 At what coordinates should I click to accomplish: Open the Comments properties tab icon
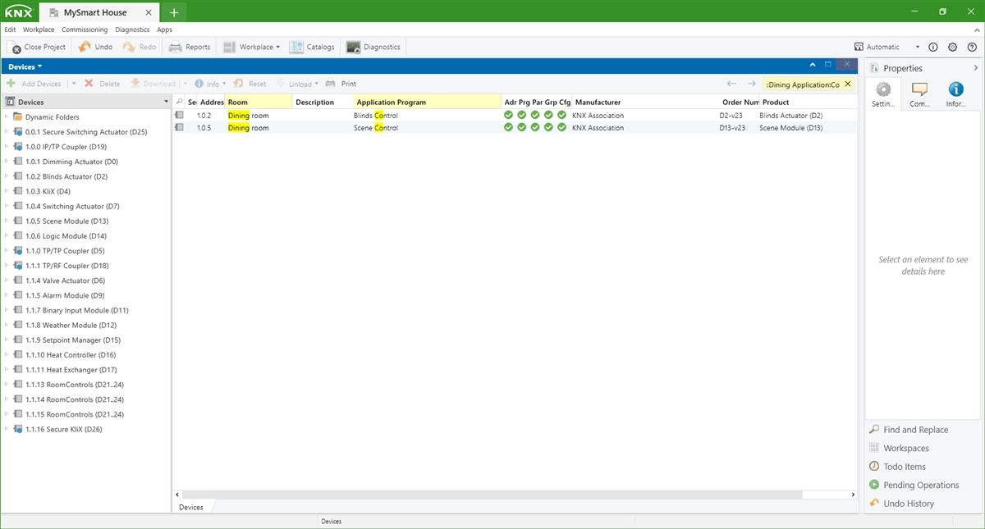click(919, 90)
